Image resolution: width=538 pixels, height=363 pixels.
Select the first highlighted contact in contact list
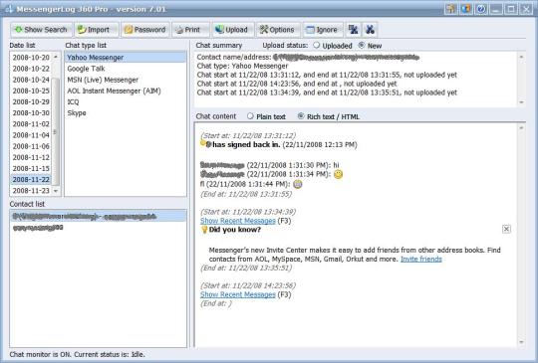98,216
